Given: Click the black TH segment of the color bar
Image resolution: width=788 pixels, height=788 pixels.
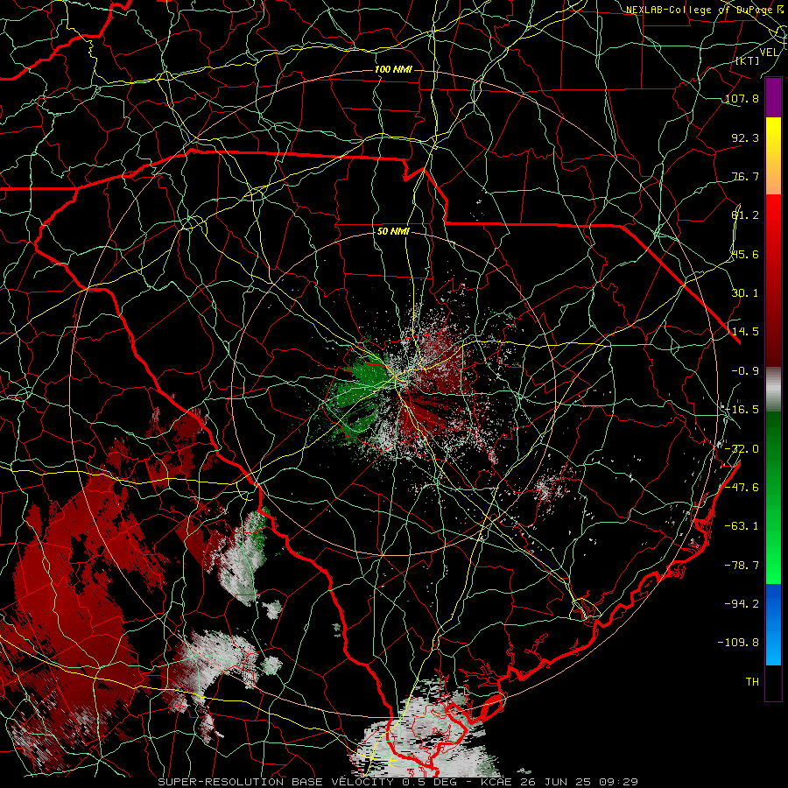Looking at the screenshot, I should click(773, 682).
